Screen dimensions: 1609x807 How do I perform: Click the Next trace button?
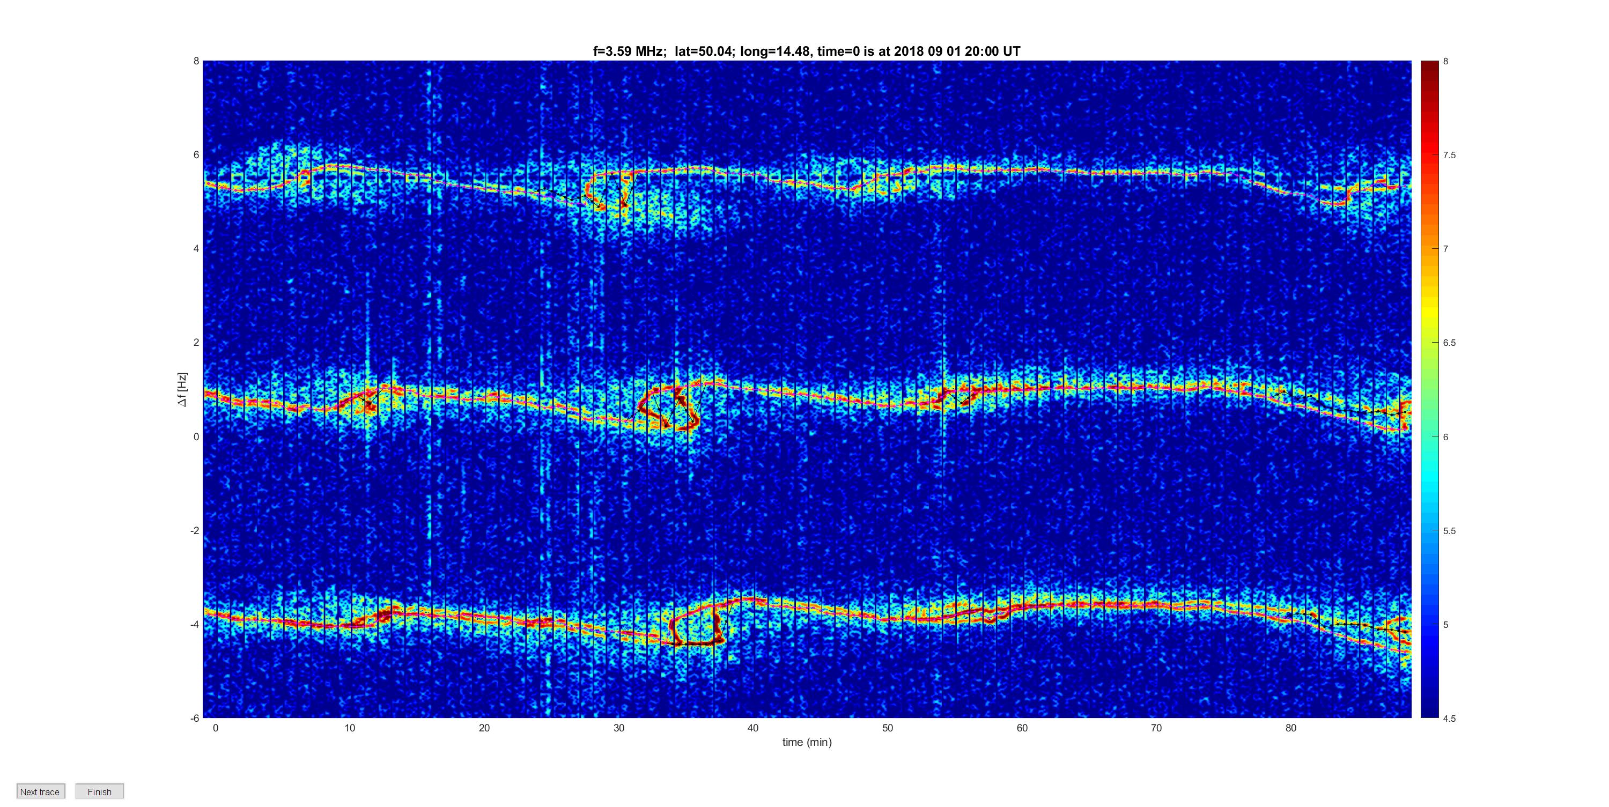pyautogui.click(x=41, y=791)
